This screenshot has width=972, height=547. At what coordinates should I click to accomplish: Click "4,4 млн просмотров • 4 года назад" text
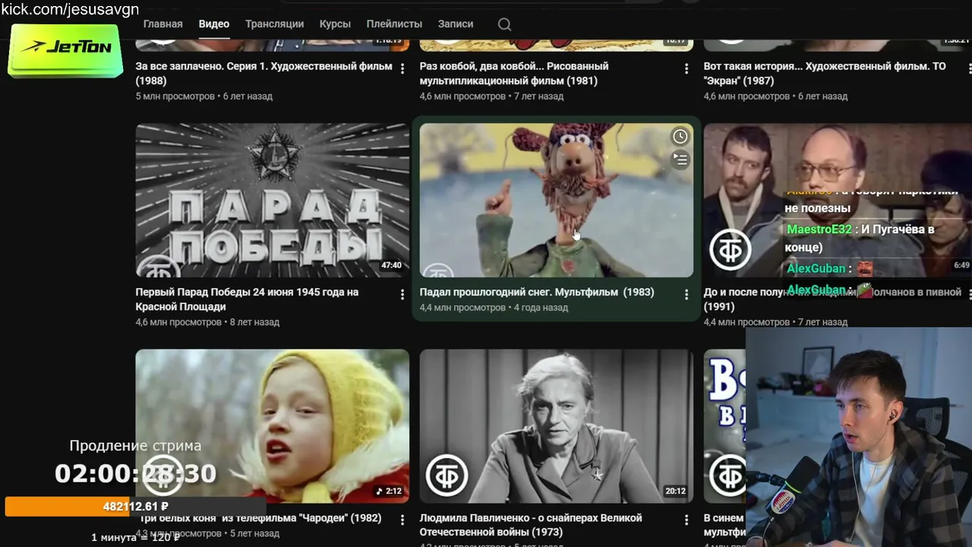pyautogui.click(x=494, y=308)
